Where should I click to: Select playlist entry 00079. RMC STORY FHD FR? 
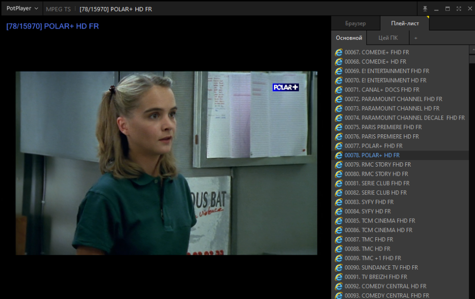400,165
